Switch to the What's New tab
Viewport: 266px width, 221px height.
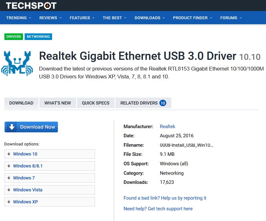[57, 103]
